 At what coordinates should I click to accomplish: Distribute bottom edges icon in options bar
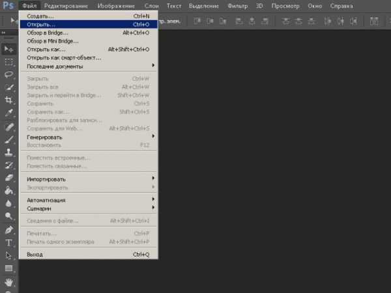(x=311, y=21)
